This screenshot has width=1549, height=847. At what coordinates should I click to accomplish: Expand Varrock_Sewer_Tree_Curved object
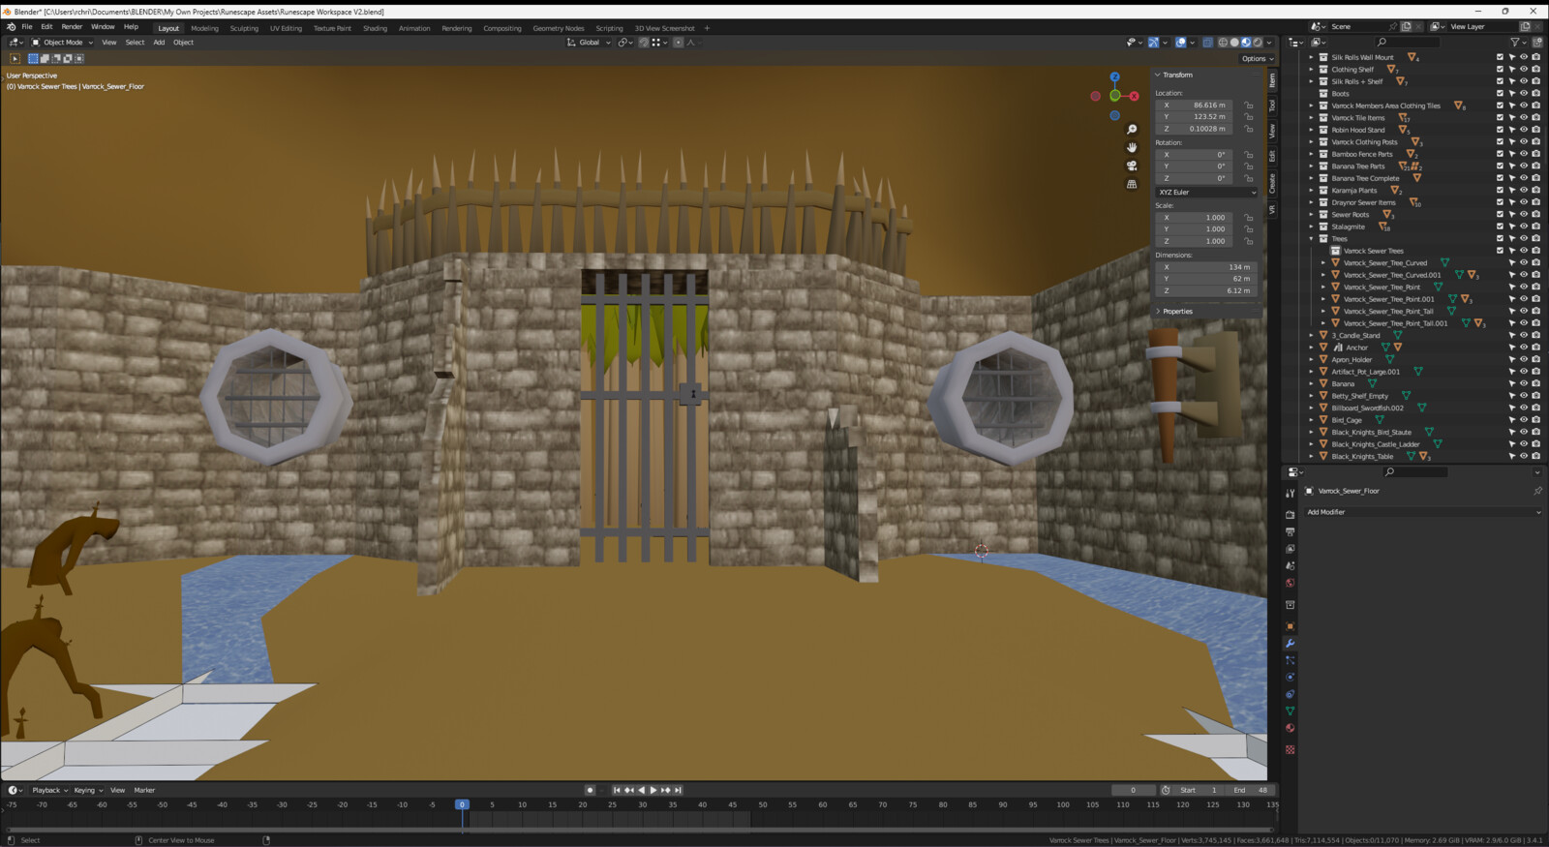1323,263
